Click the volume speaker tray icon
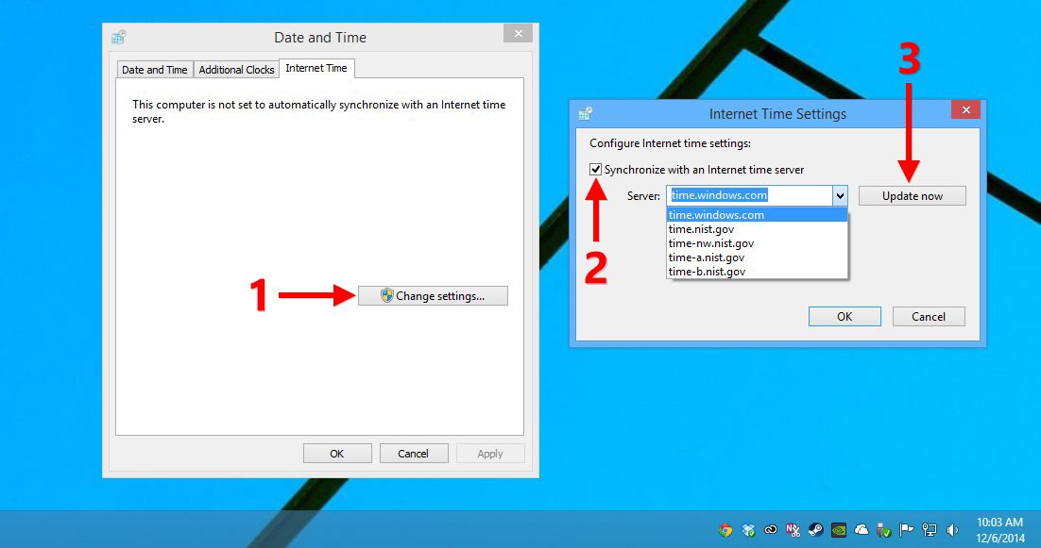This screenshot has height=548, width=1041. tap(953, 529)
